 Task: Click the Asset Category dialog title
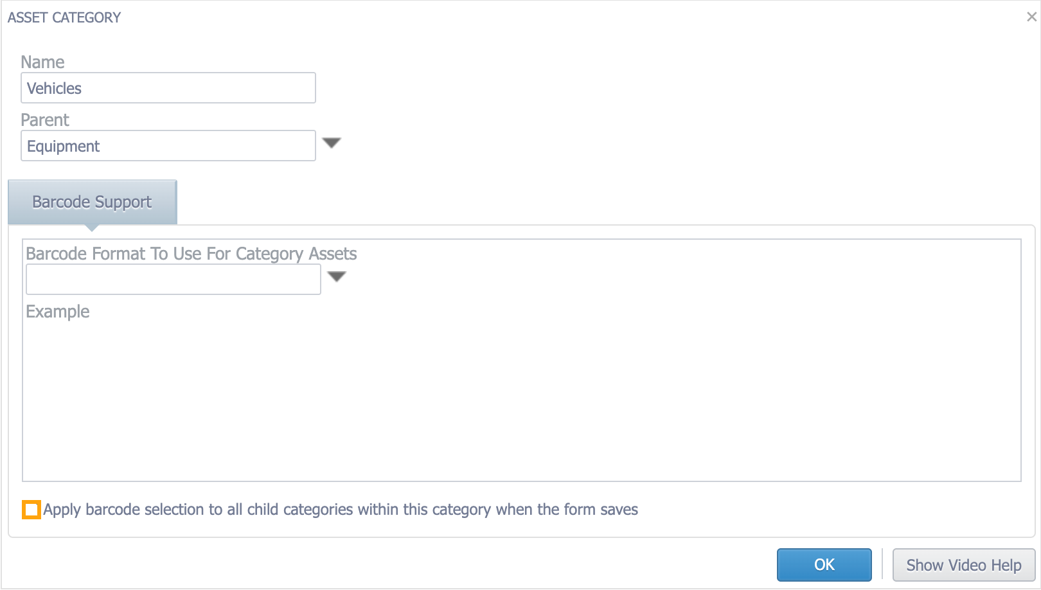(x=63, y=17)
